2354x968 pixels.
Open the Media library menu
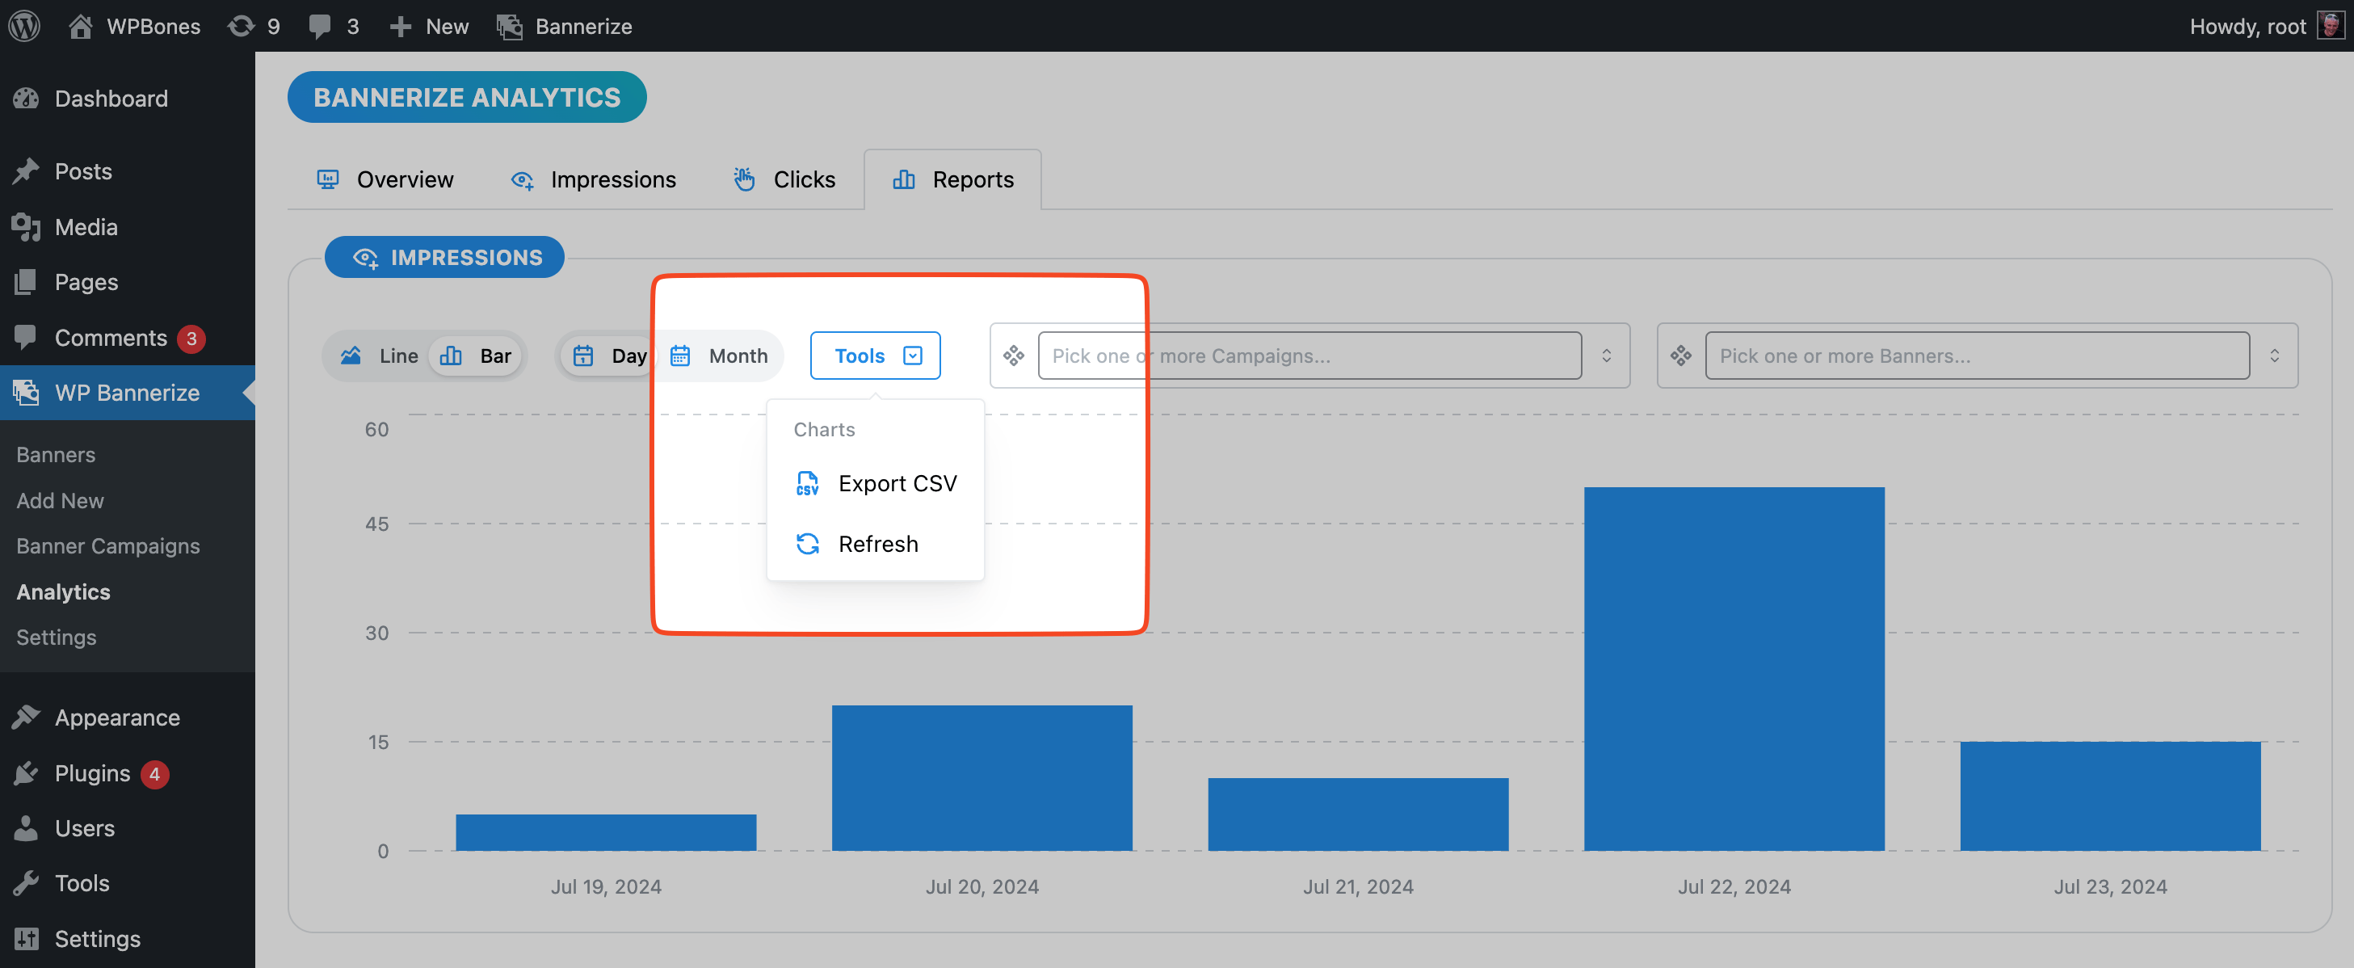pyautogui.click(x=127, y=227)
